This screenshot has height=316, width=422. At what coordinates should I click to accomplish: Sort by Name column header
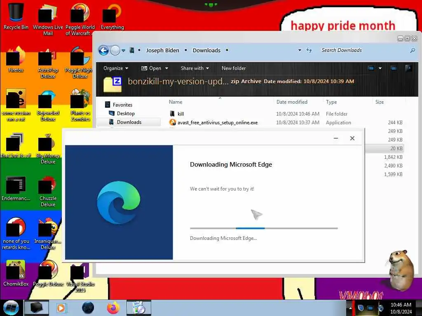pyautogui.click(x=176, y=102)
